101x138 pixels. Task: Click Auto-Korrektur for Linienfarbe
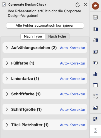(73, 79)
